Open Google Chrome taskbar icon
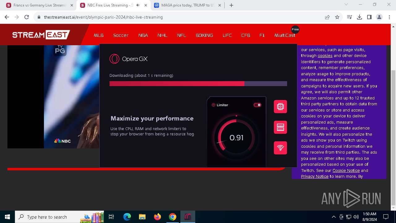This screenshot has width=396, height=223. click(x=173, y=217)
